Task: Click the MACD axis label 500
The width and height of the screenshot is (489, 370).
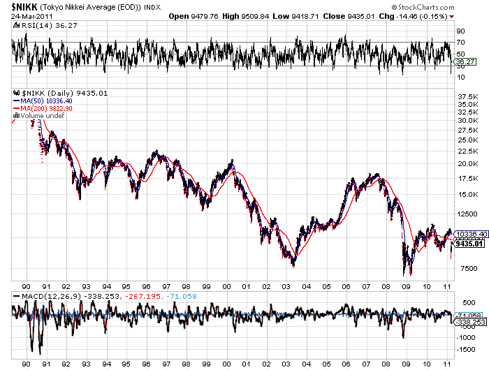Action: click(x=469, y=303)
